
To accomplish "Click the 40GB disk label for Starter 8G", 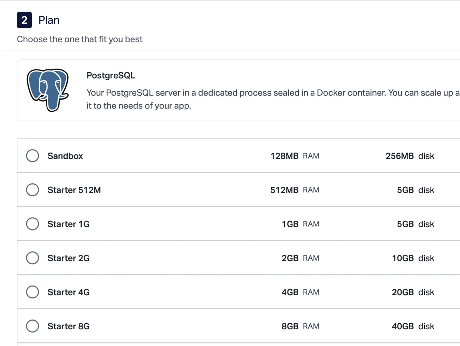I will (412, 326).
